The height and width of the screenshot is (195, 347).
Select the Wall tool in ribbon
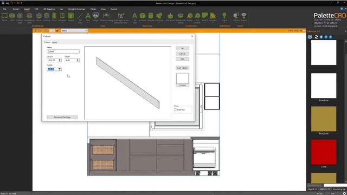tap(12, 17)
